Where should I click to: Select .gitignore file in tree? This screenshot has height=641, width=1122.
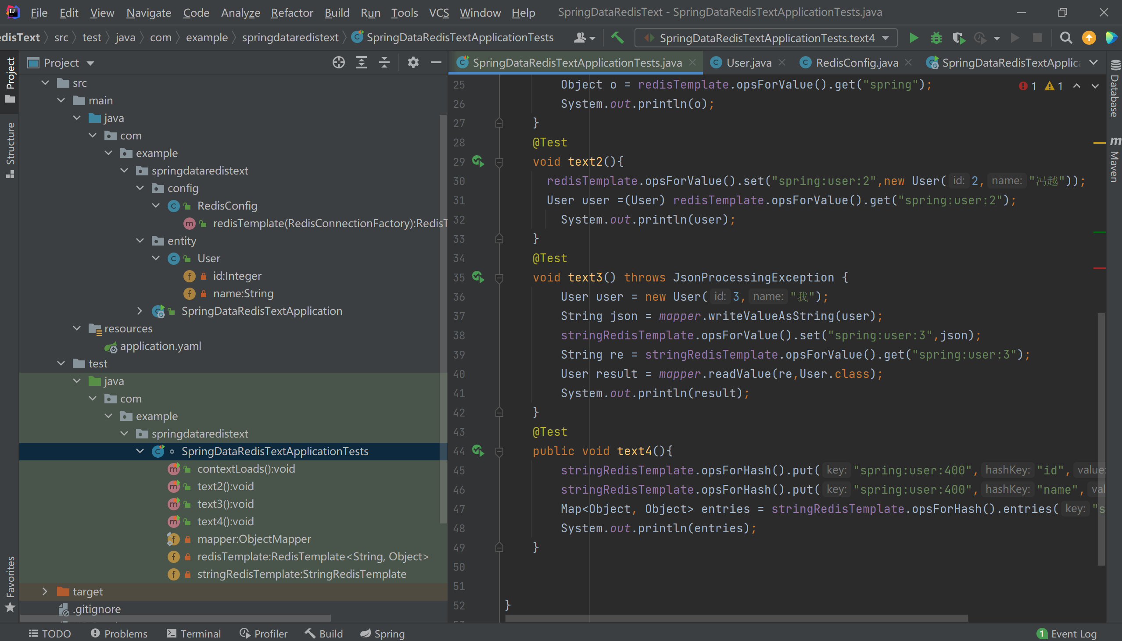pyautogui.click(x=97, y=609)
